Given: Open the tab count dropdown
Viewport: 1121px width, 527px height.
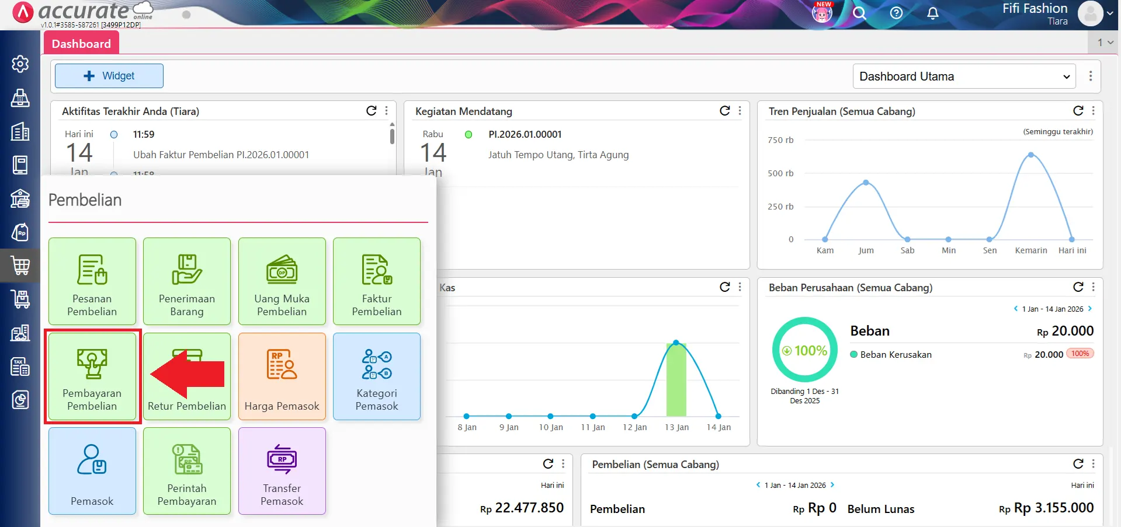Looking at the screenshot, I should tap(1105, 43).
